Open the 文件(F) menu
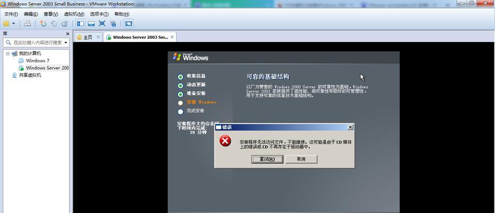Image resolution: width=495 pixels, height=213 pixels. pyautogui.click(x=11, y=14)
